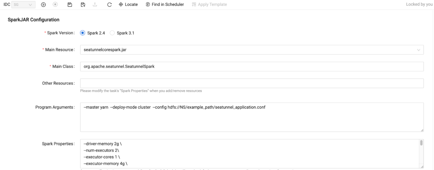
Task: Click the Program Arguments resize handle
Action: coord(422,130)
